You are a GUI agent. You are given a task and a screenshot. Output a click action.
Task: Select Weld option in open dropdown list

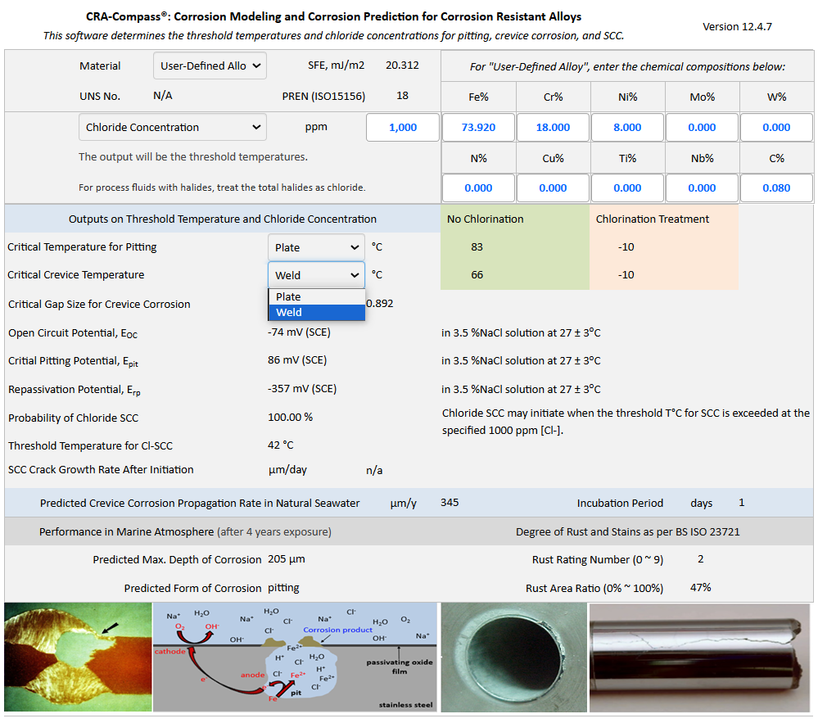point(317,313)
